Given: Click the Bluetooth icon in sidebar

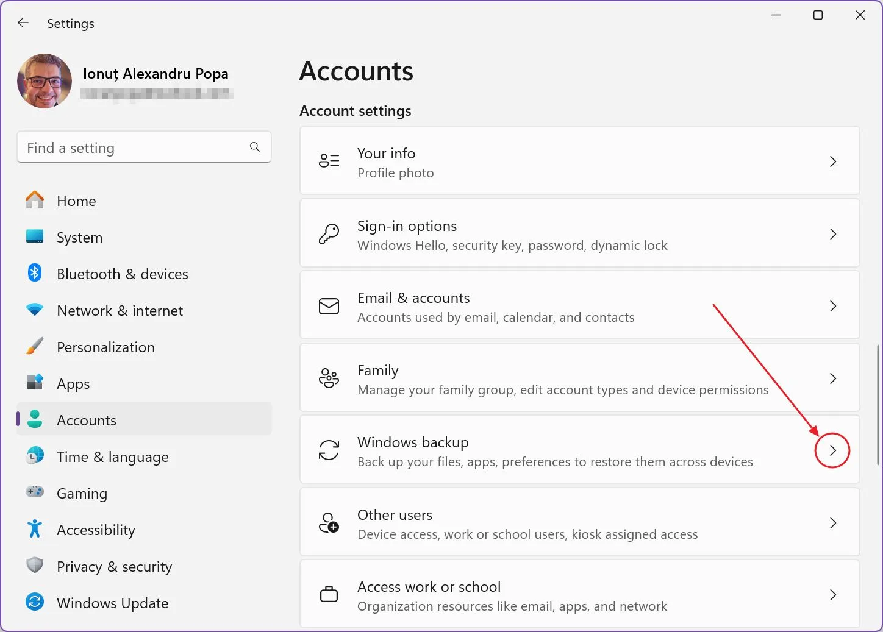Looking at the screenshot, I should pyautogui.click(x=35, y=273).
